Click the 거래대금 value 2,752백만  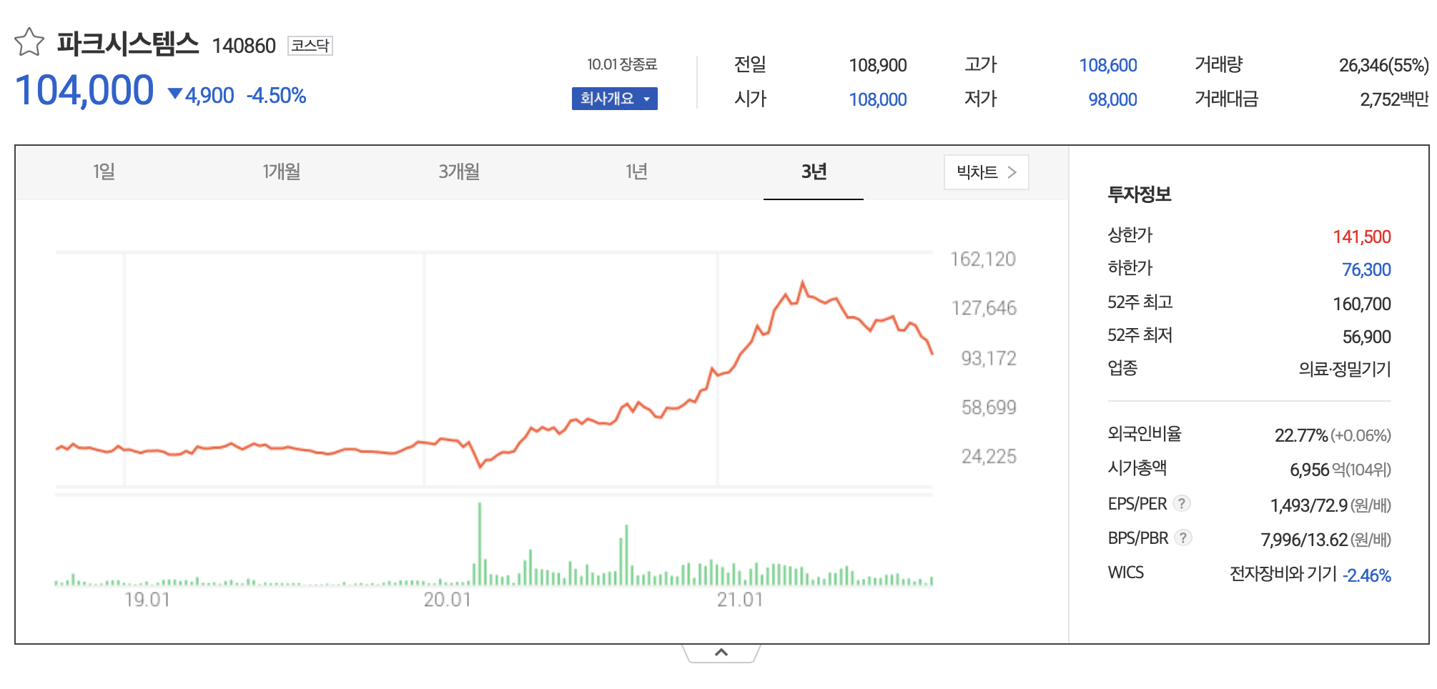tap(1394, 99)
